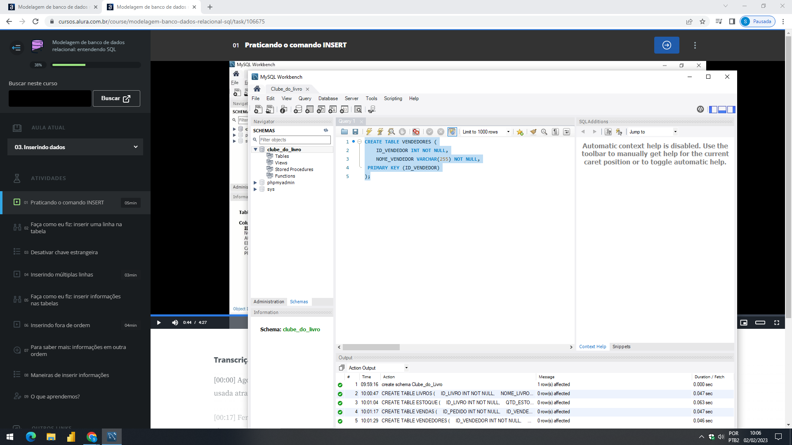Screen dimensions: 792x445
Task: Go to next activity arrow button
Action: [x=667, y=45]
